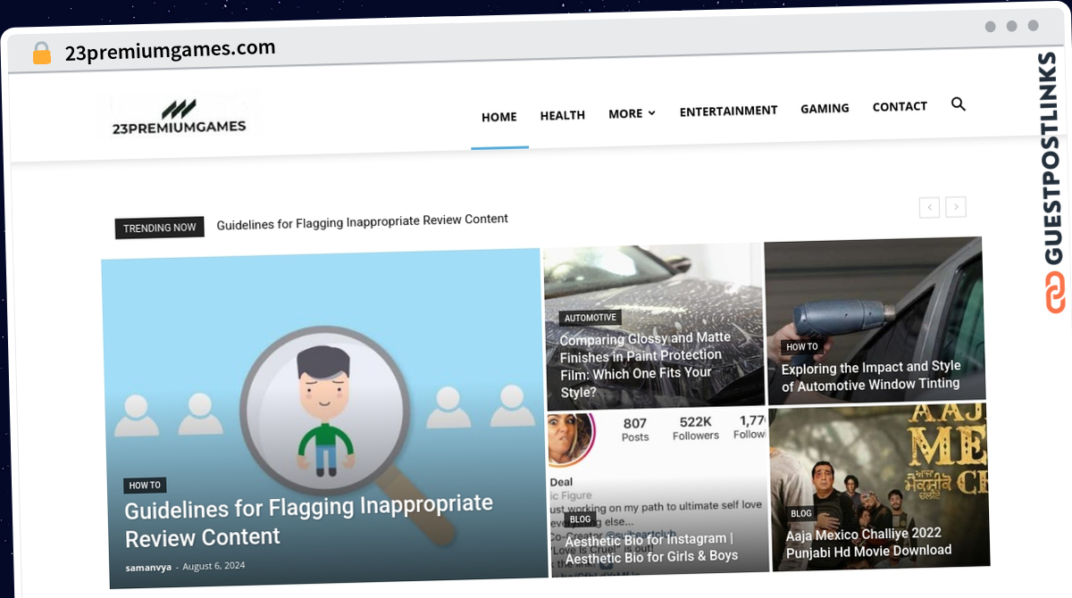Click the padlock icon beside the URL
The height and width of the screenshot is (598, 1072).
[x=42, y=54]
